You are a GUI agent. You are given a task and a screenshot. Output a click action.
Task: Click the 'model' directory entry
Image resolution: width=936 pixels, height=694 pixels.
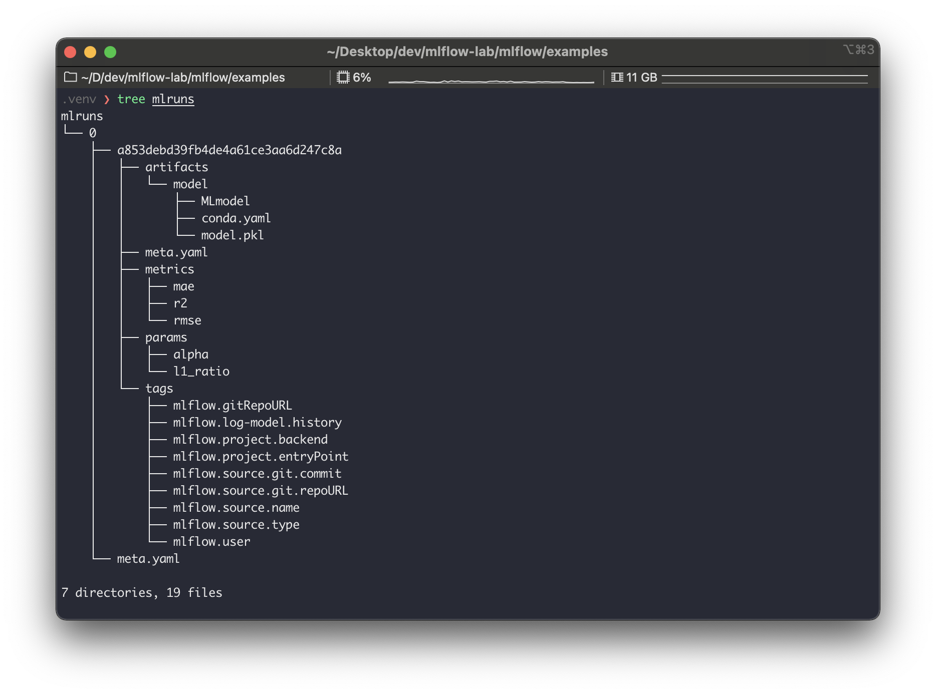point(190,184)
